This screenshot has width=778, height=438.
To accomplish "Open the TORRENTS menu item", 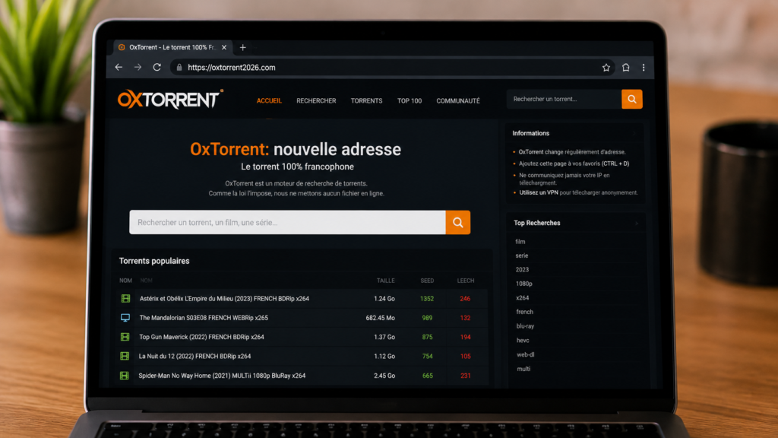I will click(x=367, y=101).
